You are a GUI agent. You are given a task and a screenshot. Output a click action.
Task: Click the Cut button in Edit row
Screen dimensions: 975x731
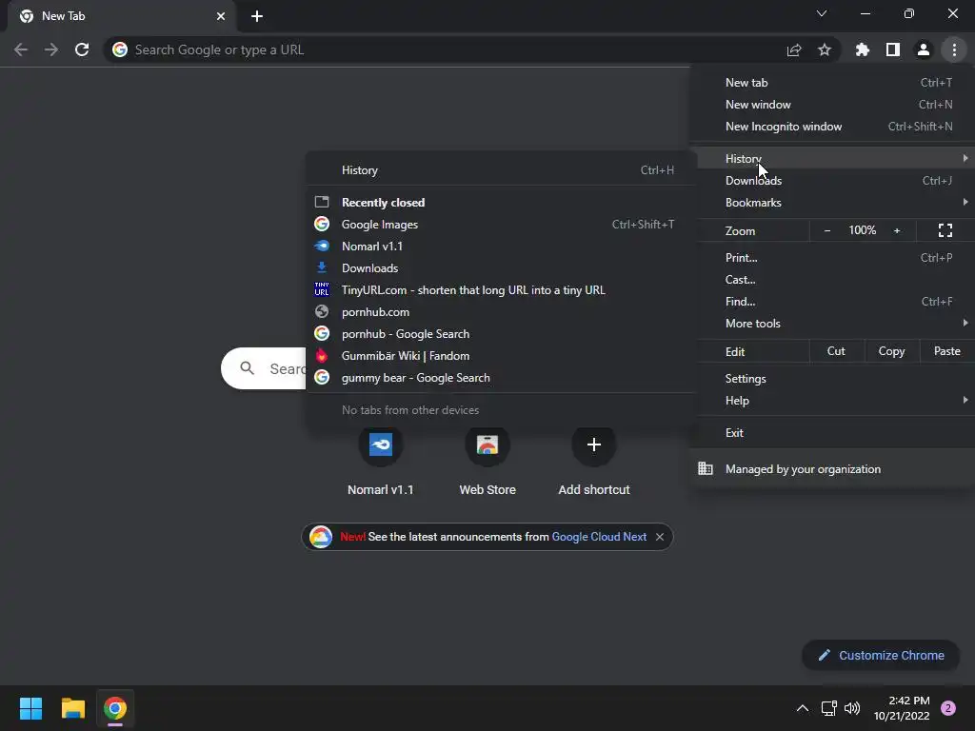tap(836, 351)
